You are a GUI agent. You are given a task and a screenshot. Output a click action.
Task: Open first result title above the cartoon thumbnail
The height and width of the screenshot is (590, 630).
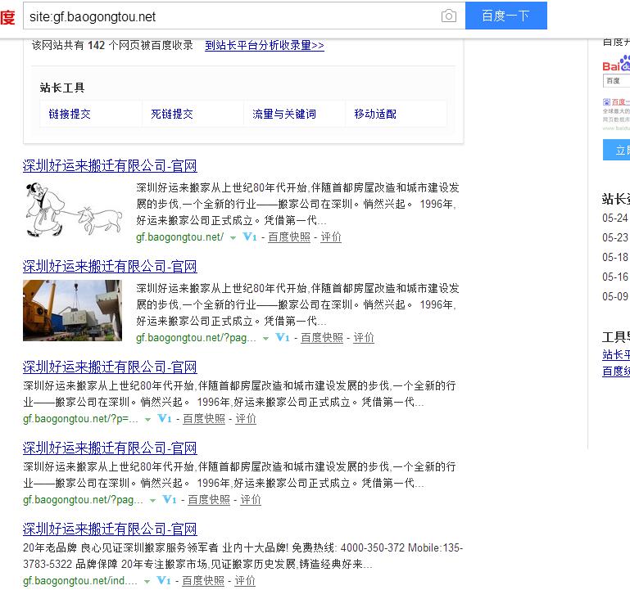[110, 165]
